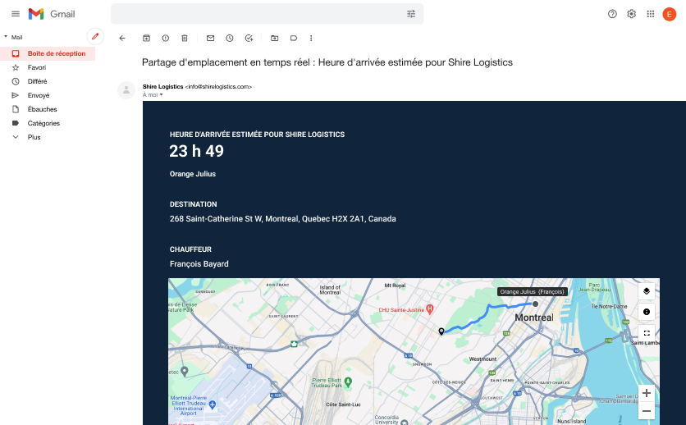Screen dimensions: 686x425
Task: Open map layers button
Action: pyautogui.click(x=646, y=291)
